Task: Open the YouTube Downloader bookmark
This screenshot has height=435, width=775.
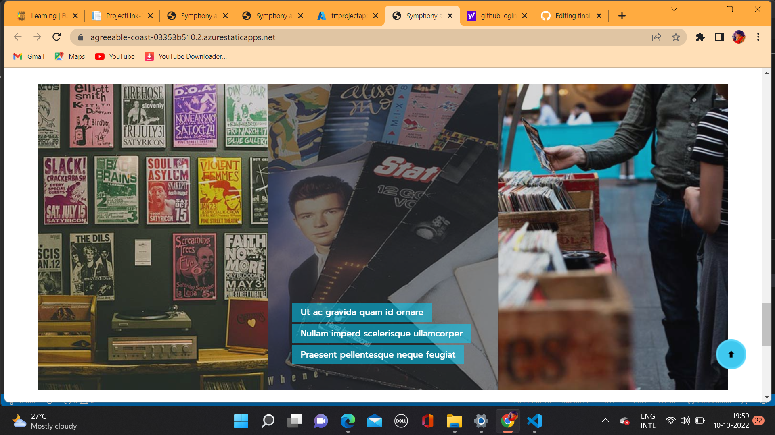Action: (186, 56)
